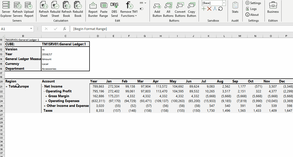Create new sandbox with green plus icon
Viewport: 293px width, 157px height.
(204, 9)
